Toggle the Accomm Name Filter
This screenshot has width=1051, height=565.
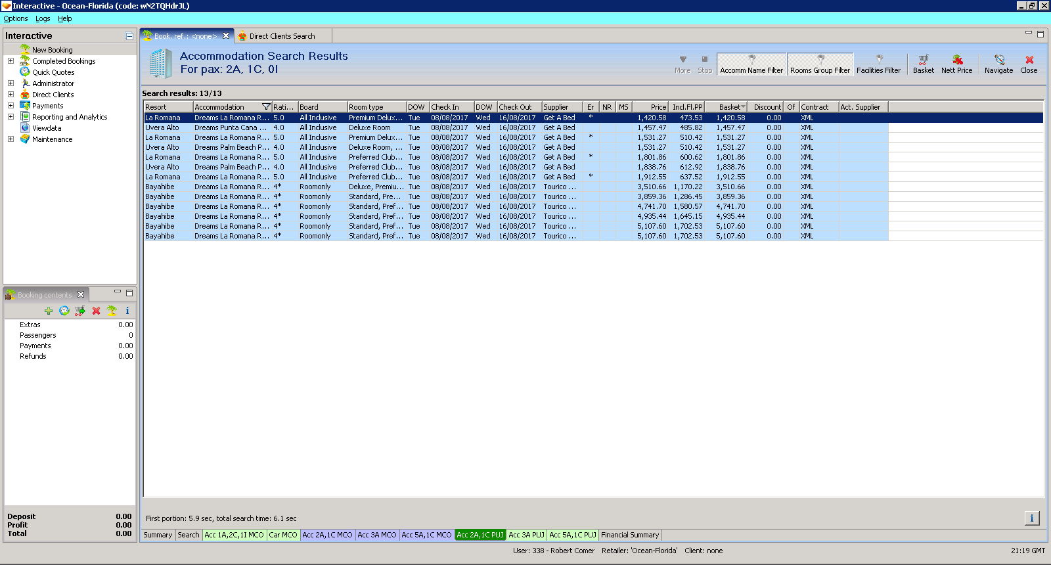[x=751, y=64]
